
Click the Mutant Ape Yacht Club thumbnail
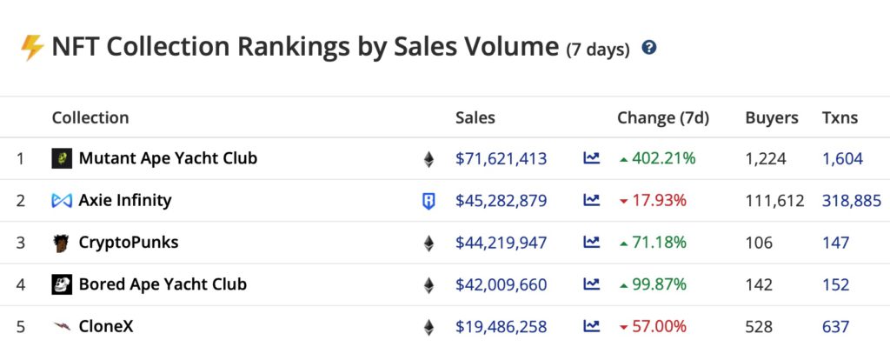click(62, 158)
